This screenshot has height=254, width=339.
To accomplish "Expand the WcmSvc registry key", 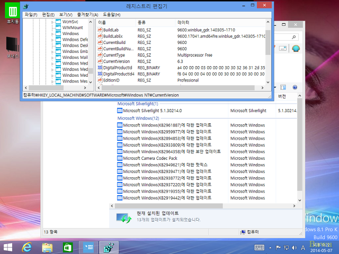I will click(52, 22).
